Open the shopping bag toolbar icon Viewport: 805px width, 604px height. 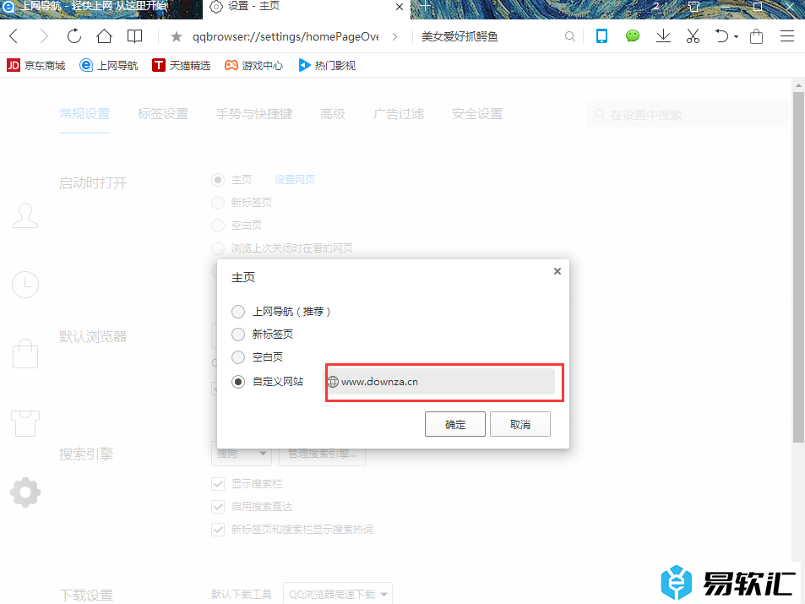coord(756,36)
